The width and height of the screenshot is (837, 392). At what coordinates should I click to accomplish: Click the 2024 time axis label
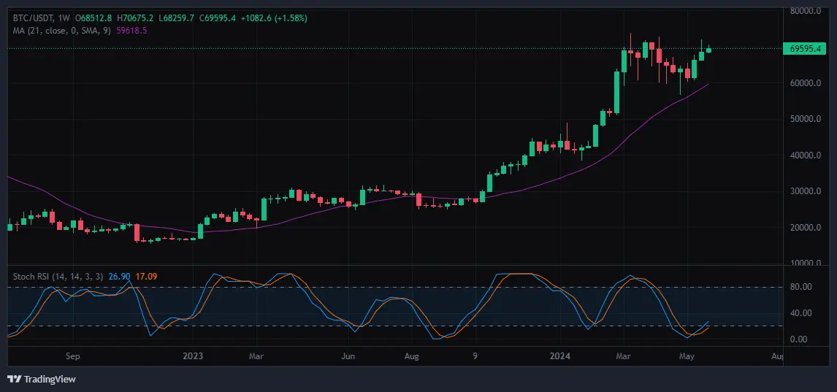pyautogui.click(x=560, y=356)
